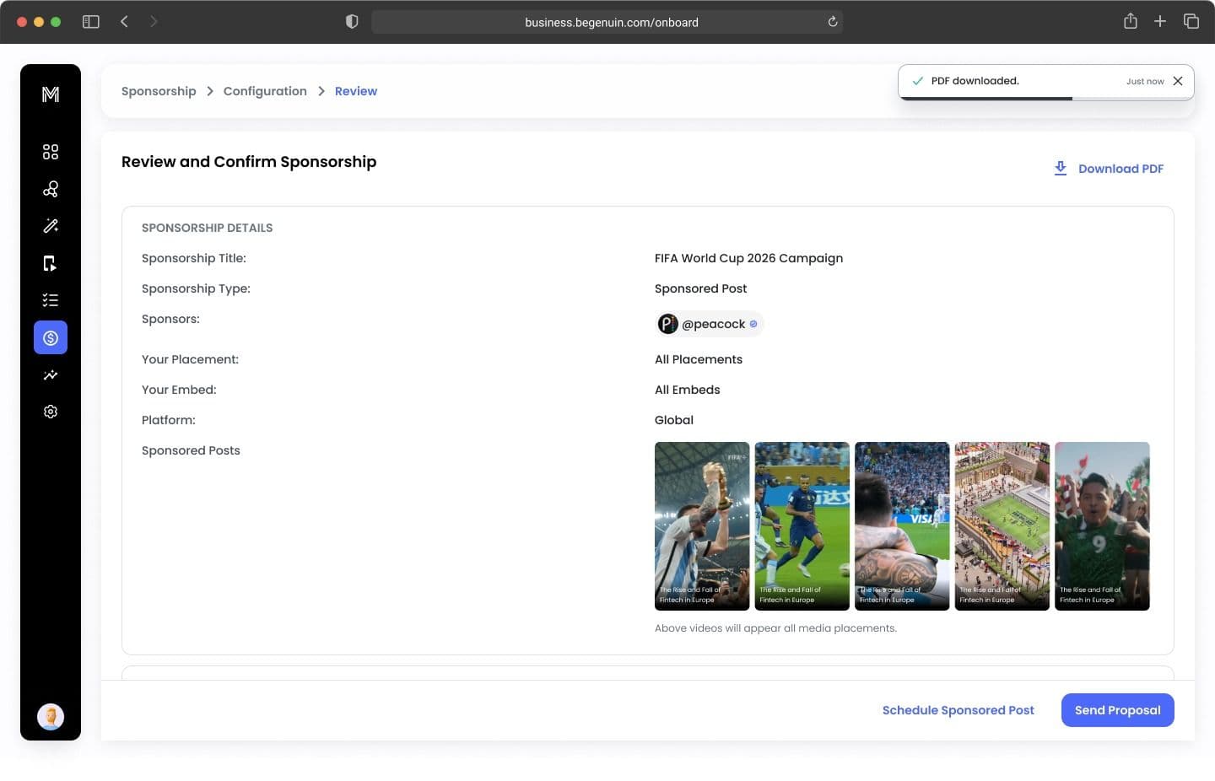This screenshot has height=781, width=1215.
Task: Click the privacy shield icon in Safari
Action: [352, 22]
